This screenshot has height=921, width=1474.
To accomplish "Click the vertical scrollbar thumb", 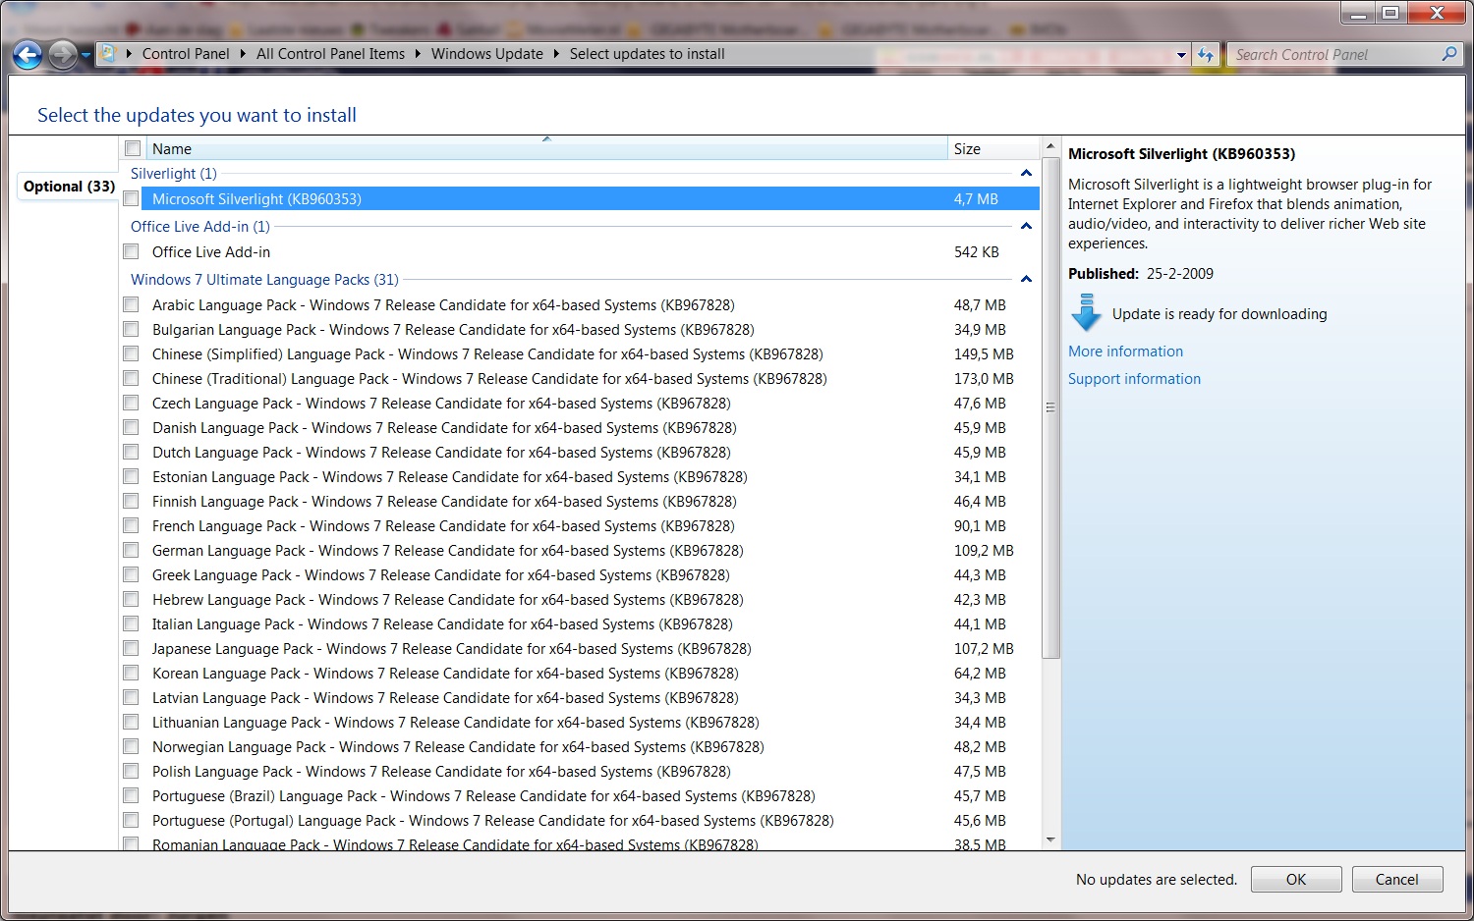I will pos(1050,407).
